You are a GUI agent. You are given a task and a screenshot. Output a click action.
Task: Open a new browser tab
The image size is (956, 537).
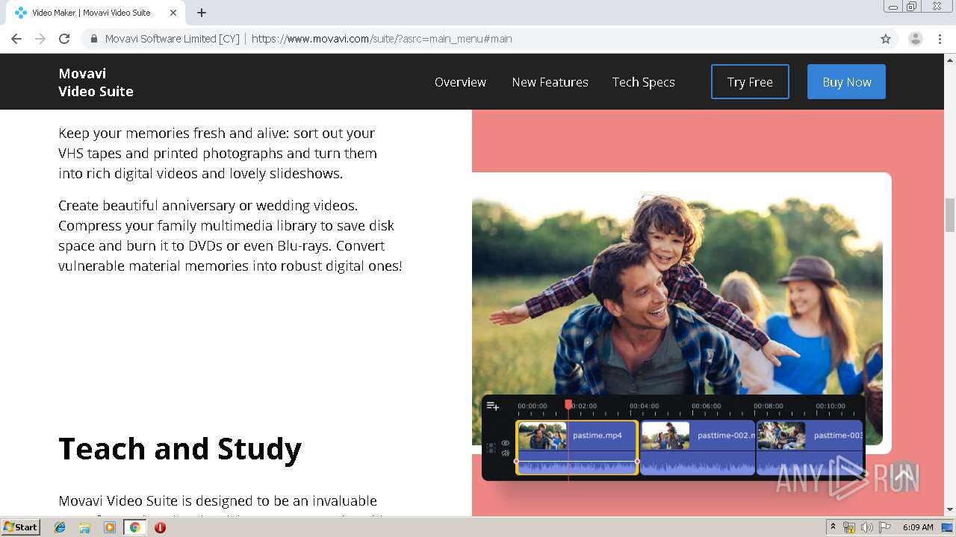point(202,13)
